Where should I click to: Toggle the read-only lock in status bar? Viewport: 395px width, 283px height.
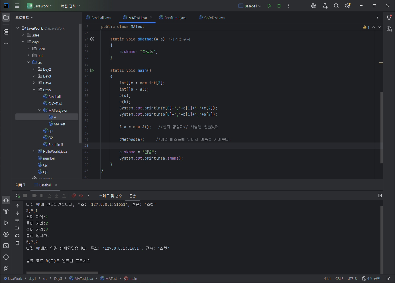(x=388, y=278)
